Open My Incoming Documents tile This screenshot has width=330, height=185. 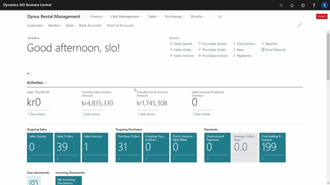(69, 180)
